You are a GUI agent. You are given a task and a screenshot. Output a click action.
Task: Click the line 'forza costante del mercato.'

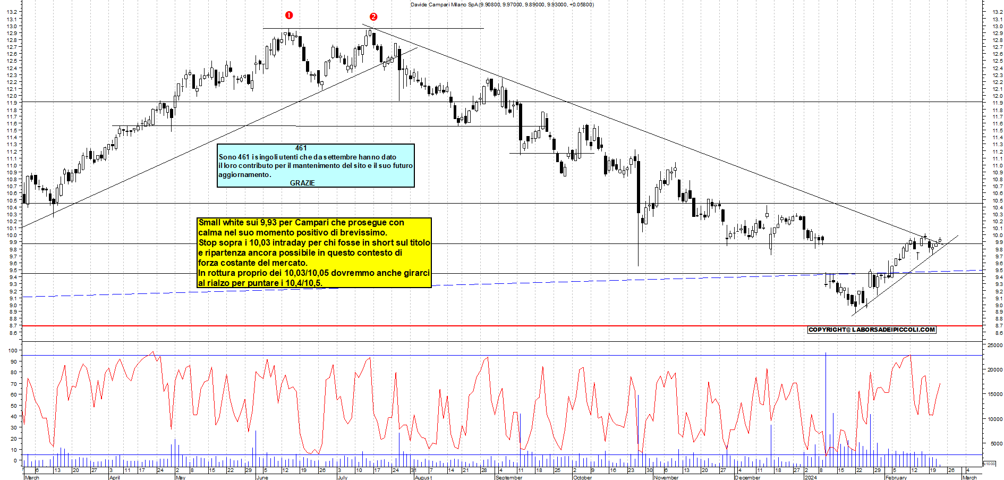(x=253, y=263)
